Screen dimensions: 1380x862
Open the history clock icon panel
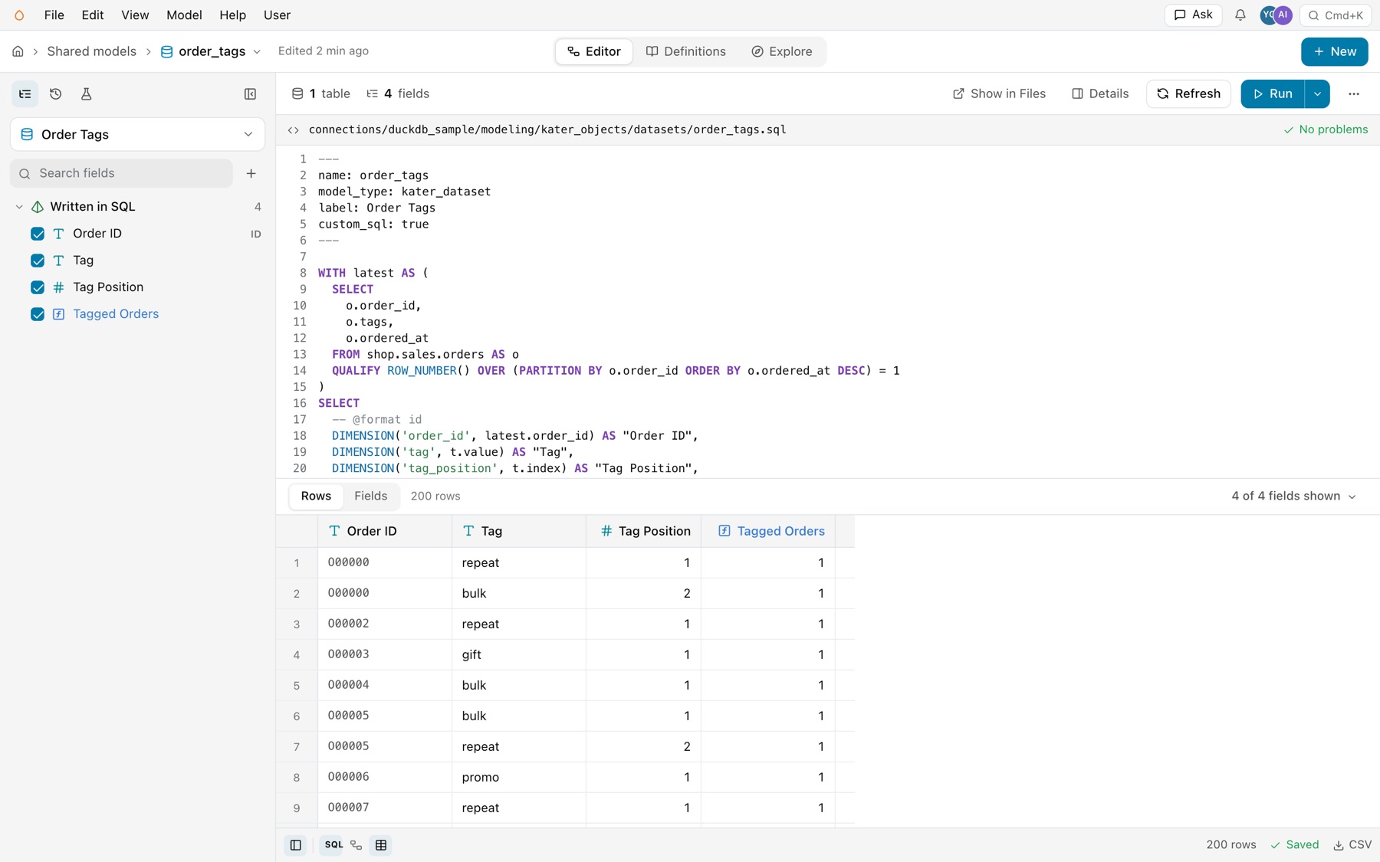pos(55,94)
